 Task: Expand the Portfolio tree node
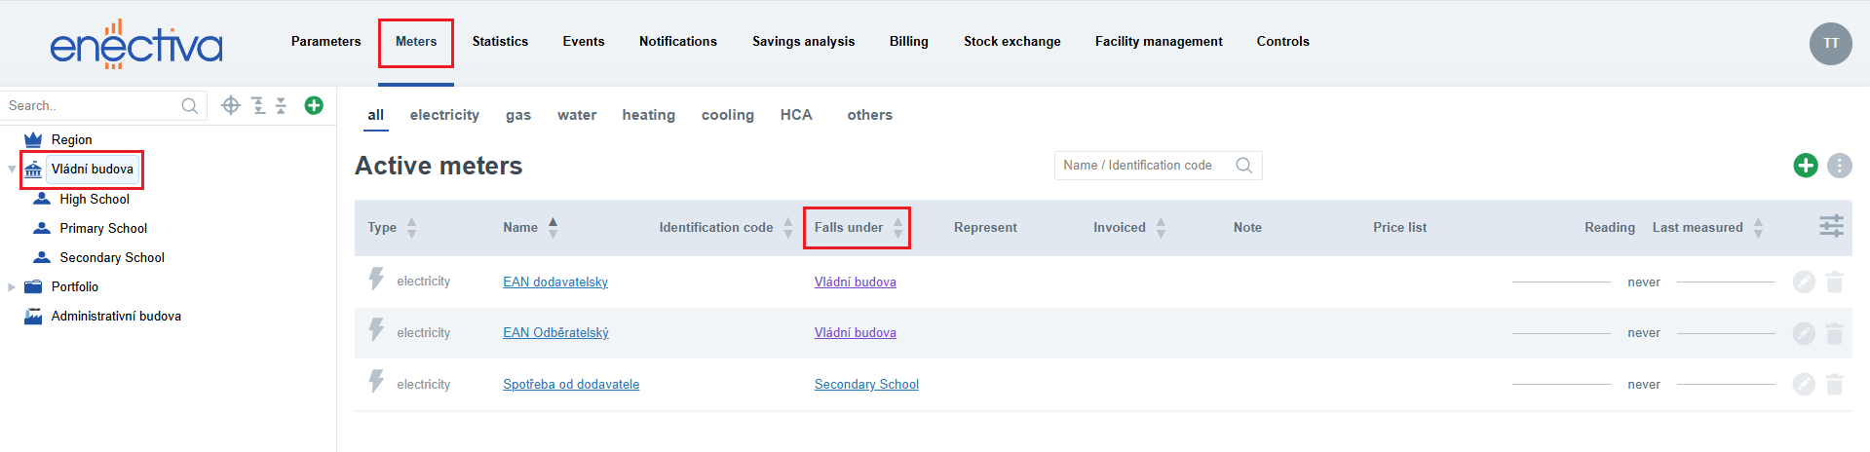[x=12, y=287]
